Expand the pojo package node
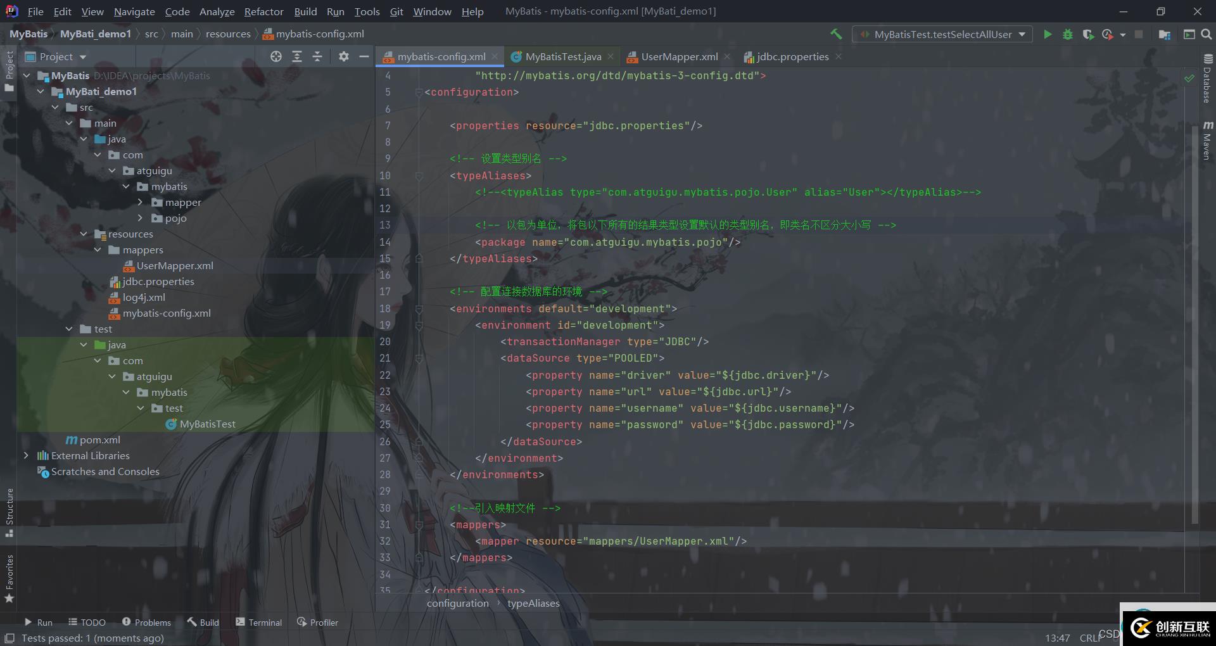The image size is (1216, 646). coord(140,218)
